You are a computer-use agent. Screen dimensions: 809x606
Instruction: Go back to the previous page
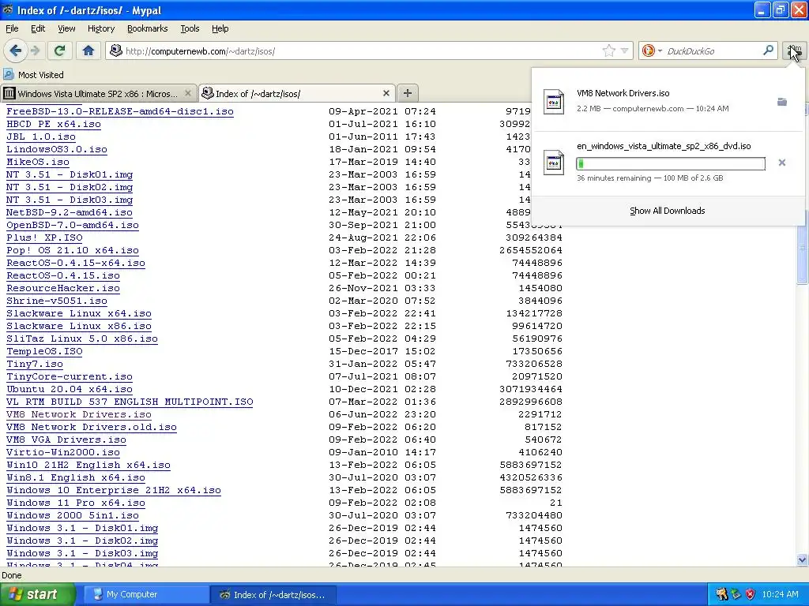[16, 50]
